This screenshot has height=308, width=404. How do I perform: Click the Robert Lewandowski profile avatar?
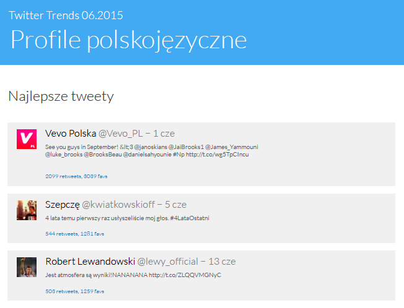pos(27,267)
